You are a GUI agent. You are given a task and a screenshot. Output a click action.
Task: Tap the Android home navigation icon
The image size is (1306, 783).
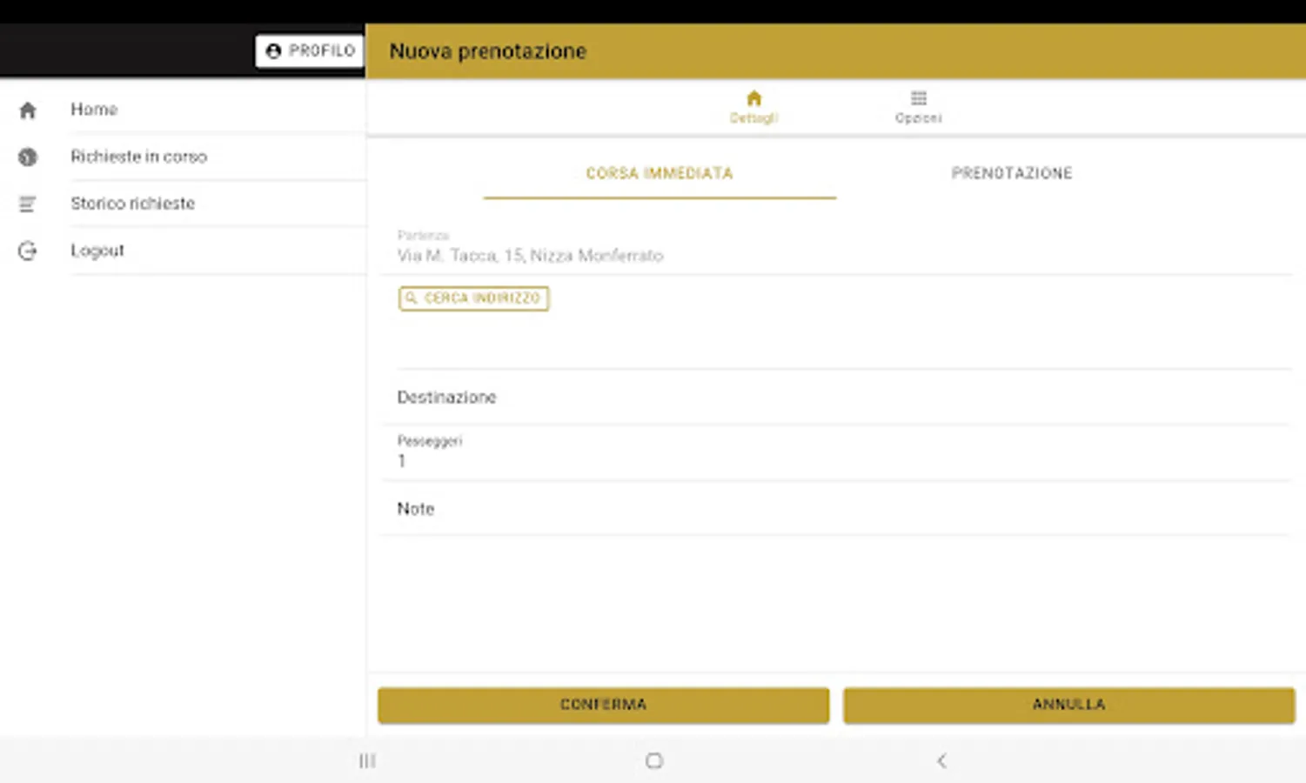click(x=654, y=761)
